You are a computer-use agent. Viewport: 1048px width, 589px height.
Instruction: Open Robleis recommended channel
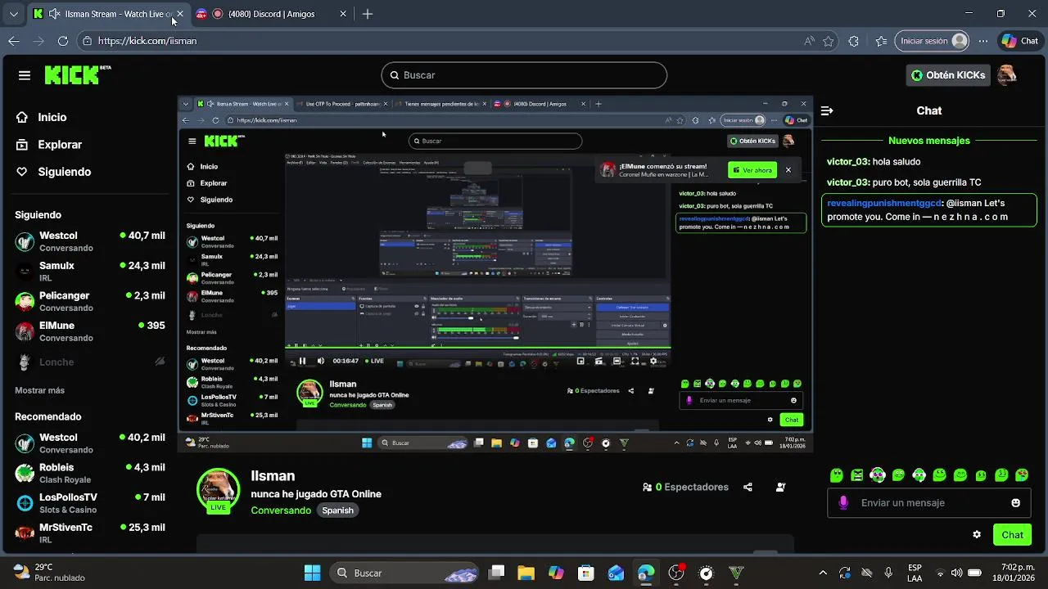tap(90, 473)
